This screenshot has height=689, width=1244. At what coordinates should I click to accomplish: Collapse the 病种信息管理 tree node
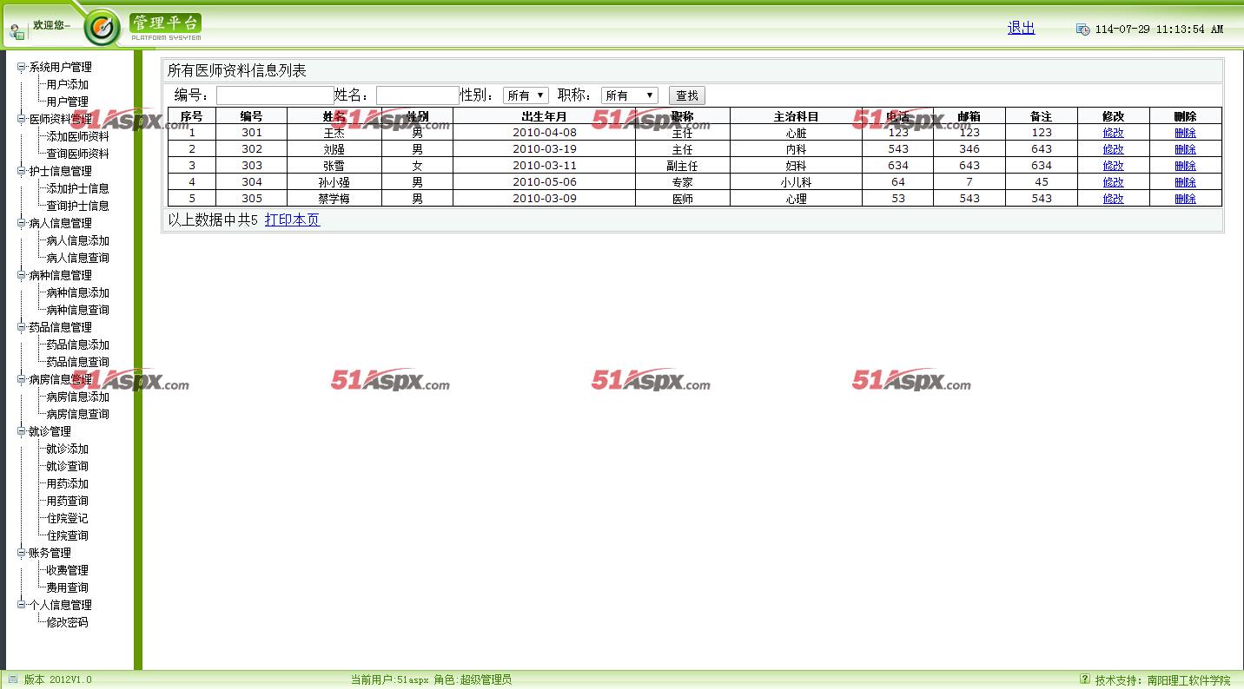tap(22, 275)
